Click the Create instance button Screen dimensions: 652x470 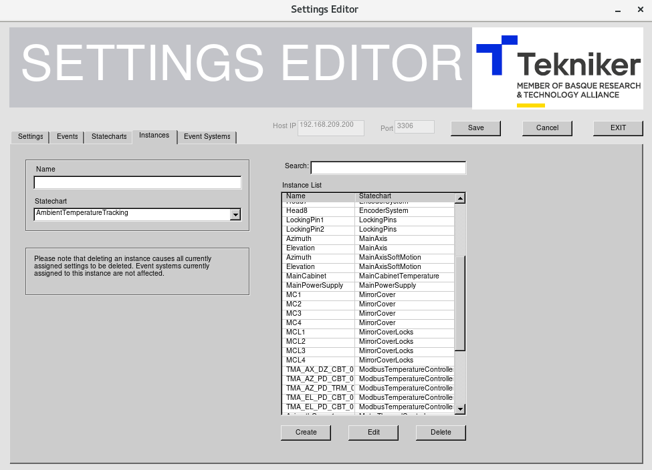coord(306,432)
